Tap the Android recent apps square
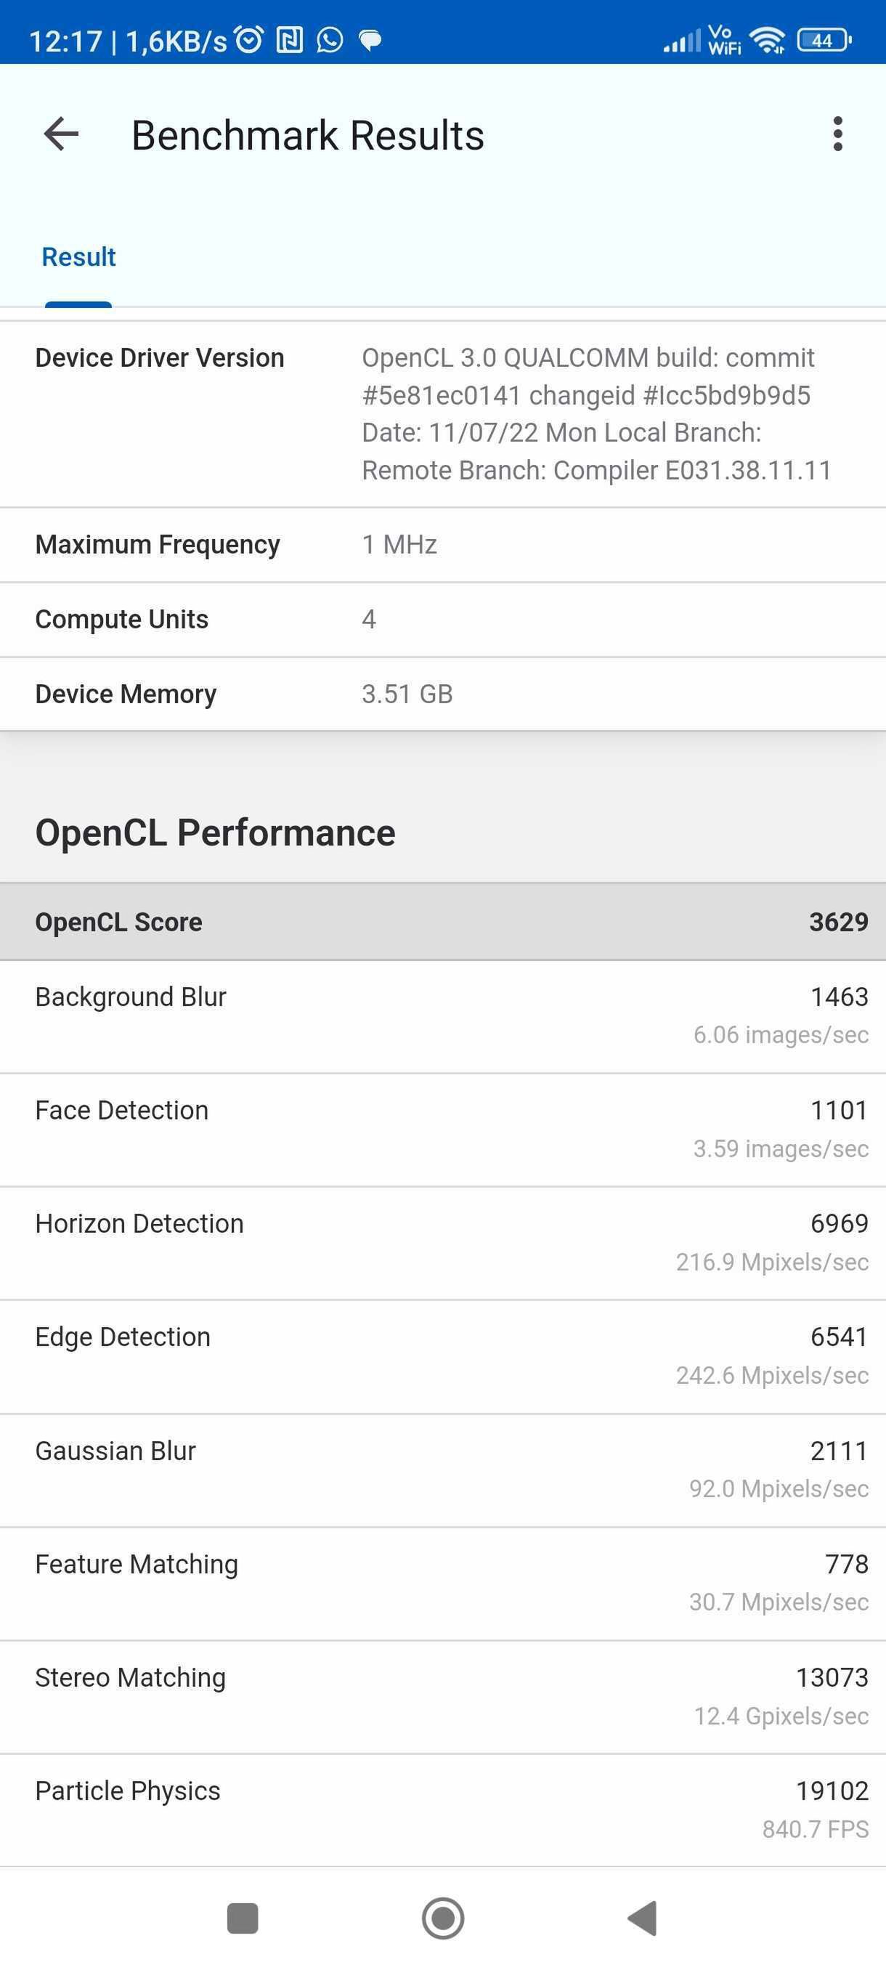This screenshot has width=886, height=1970. coord(243,1918)
